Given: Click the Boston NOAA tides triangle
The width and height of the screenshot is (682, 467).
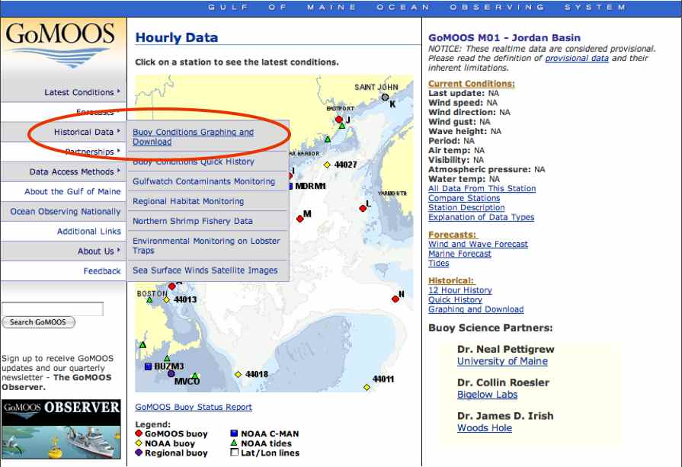Looking at the screenshot, I should tap(149, 299).
